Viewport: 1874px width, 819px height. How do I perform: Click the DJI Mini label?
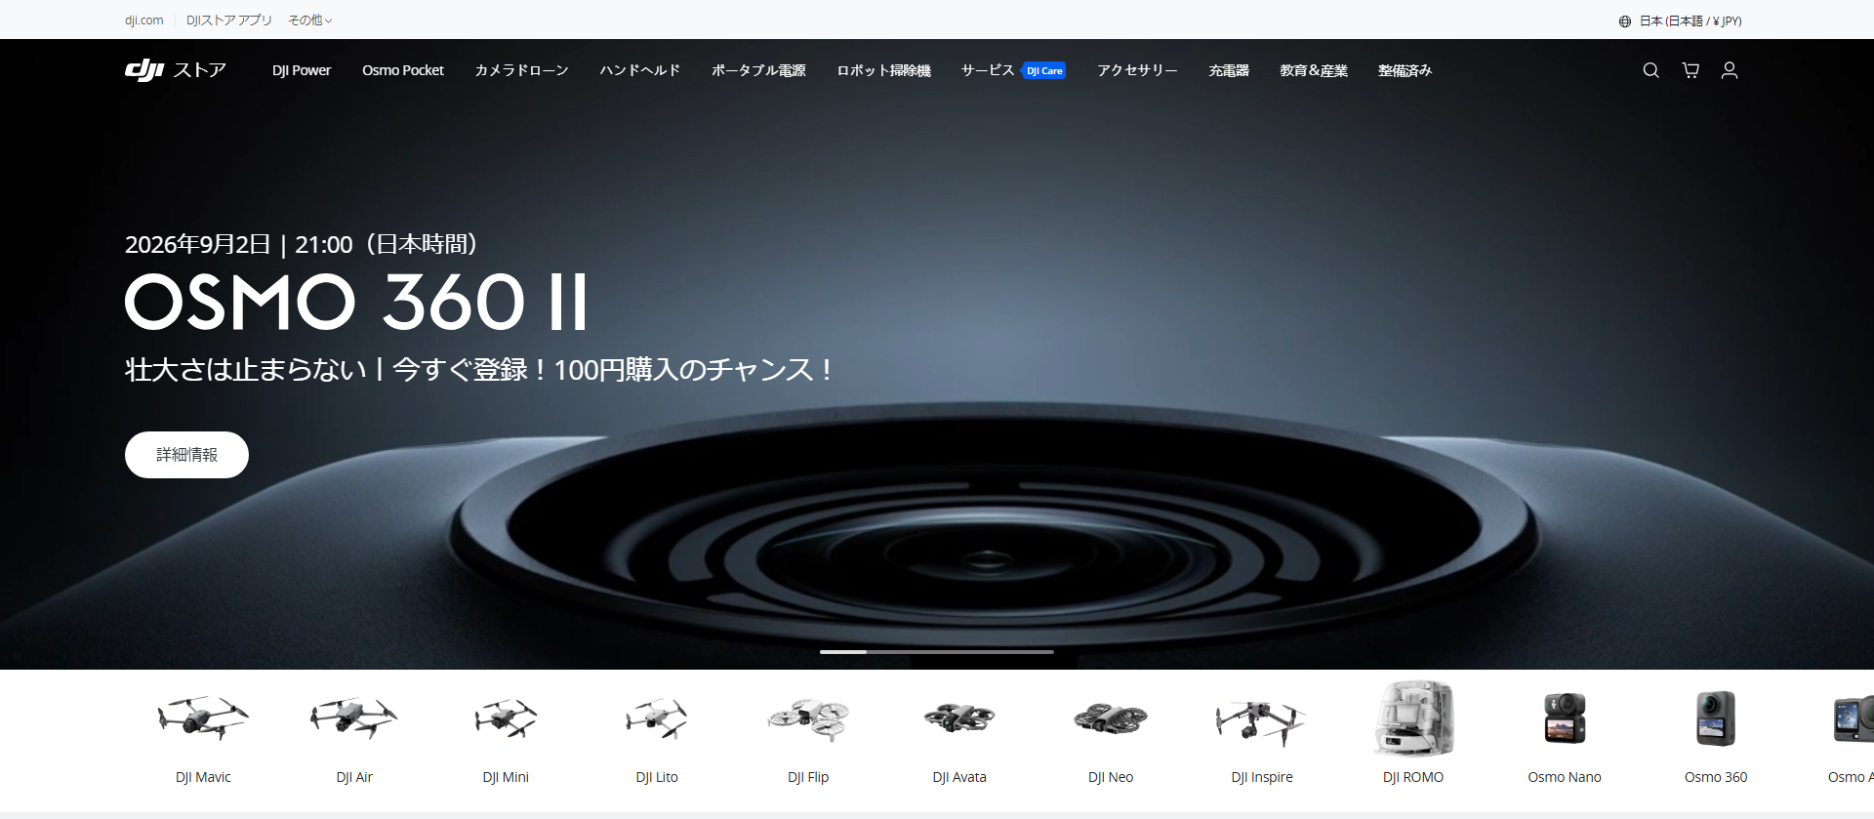506,777
